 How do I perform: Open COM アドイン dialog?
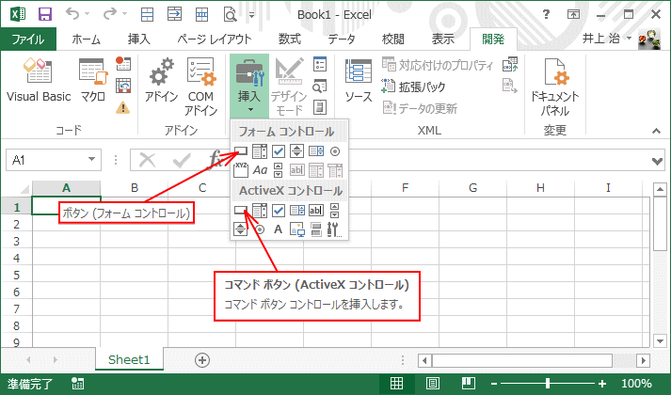200,87
